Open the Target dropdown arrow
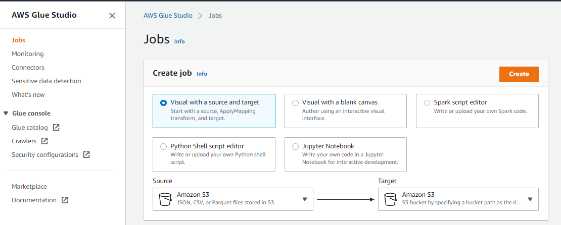Image resolution: width=561 pixels, height=225 pixels. point(530,199)
